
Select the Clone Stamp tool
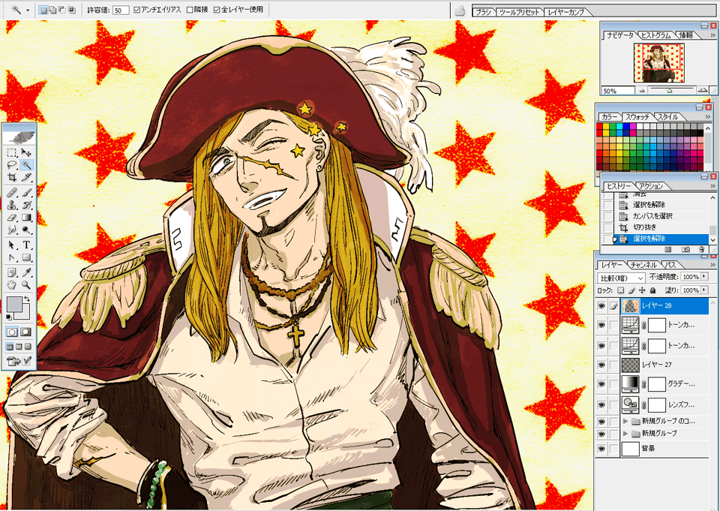pos(13,205)
